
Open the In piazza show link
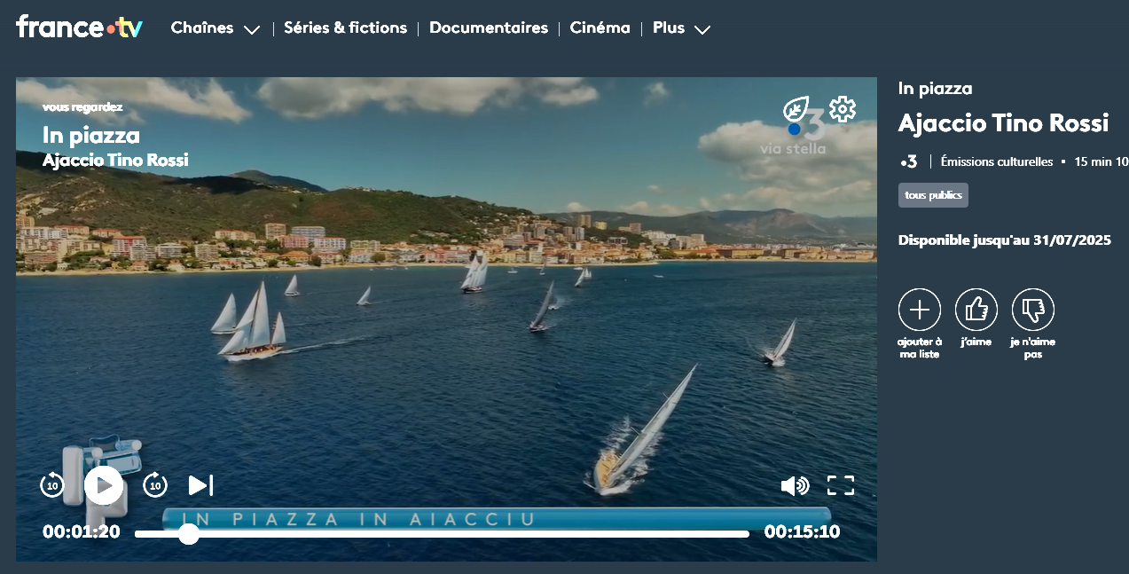tap(935, 89)
